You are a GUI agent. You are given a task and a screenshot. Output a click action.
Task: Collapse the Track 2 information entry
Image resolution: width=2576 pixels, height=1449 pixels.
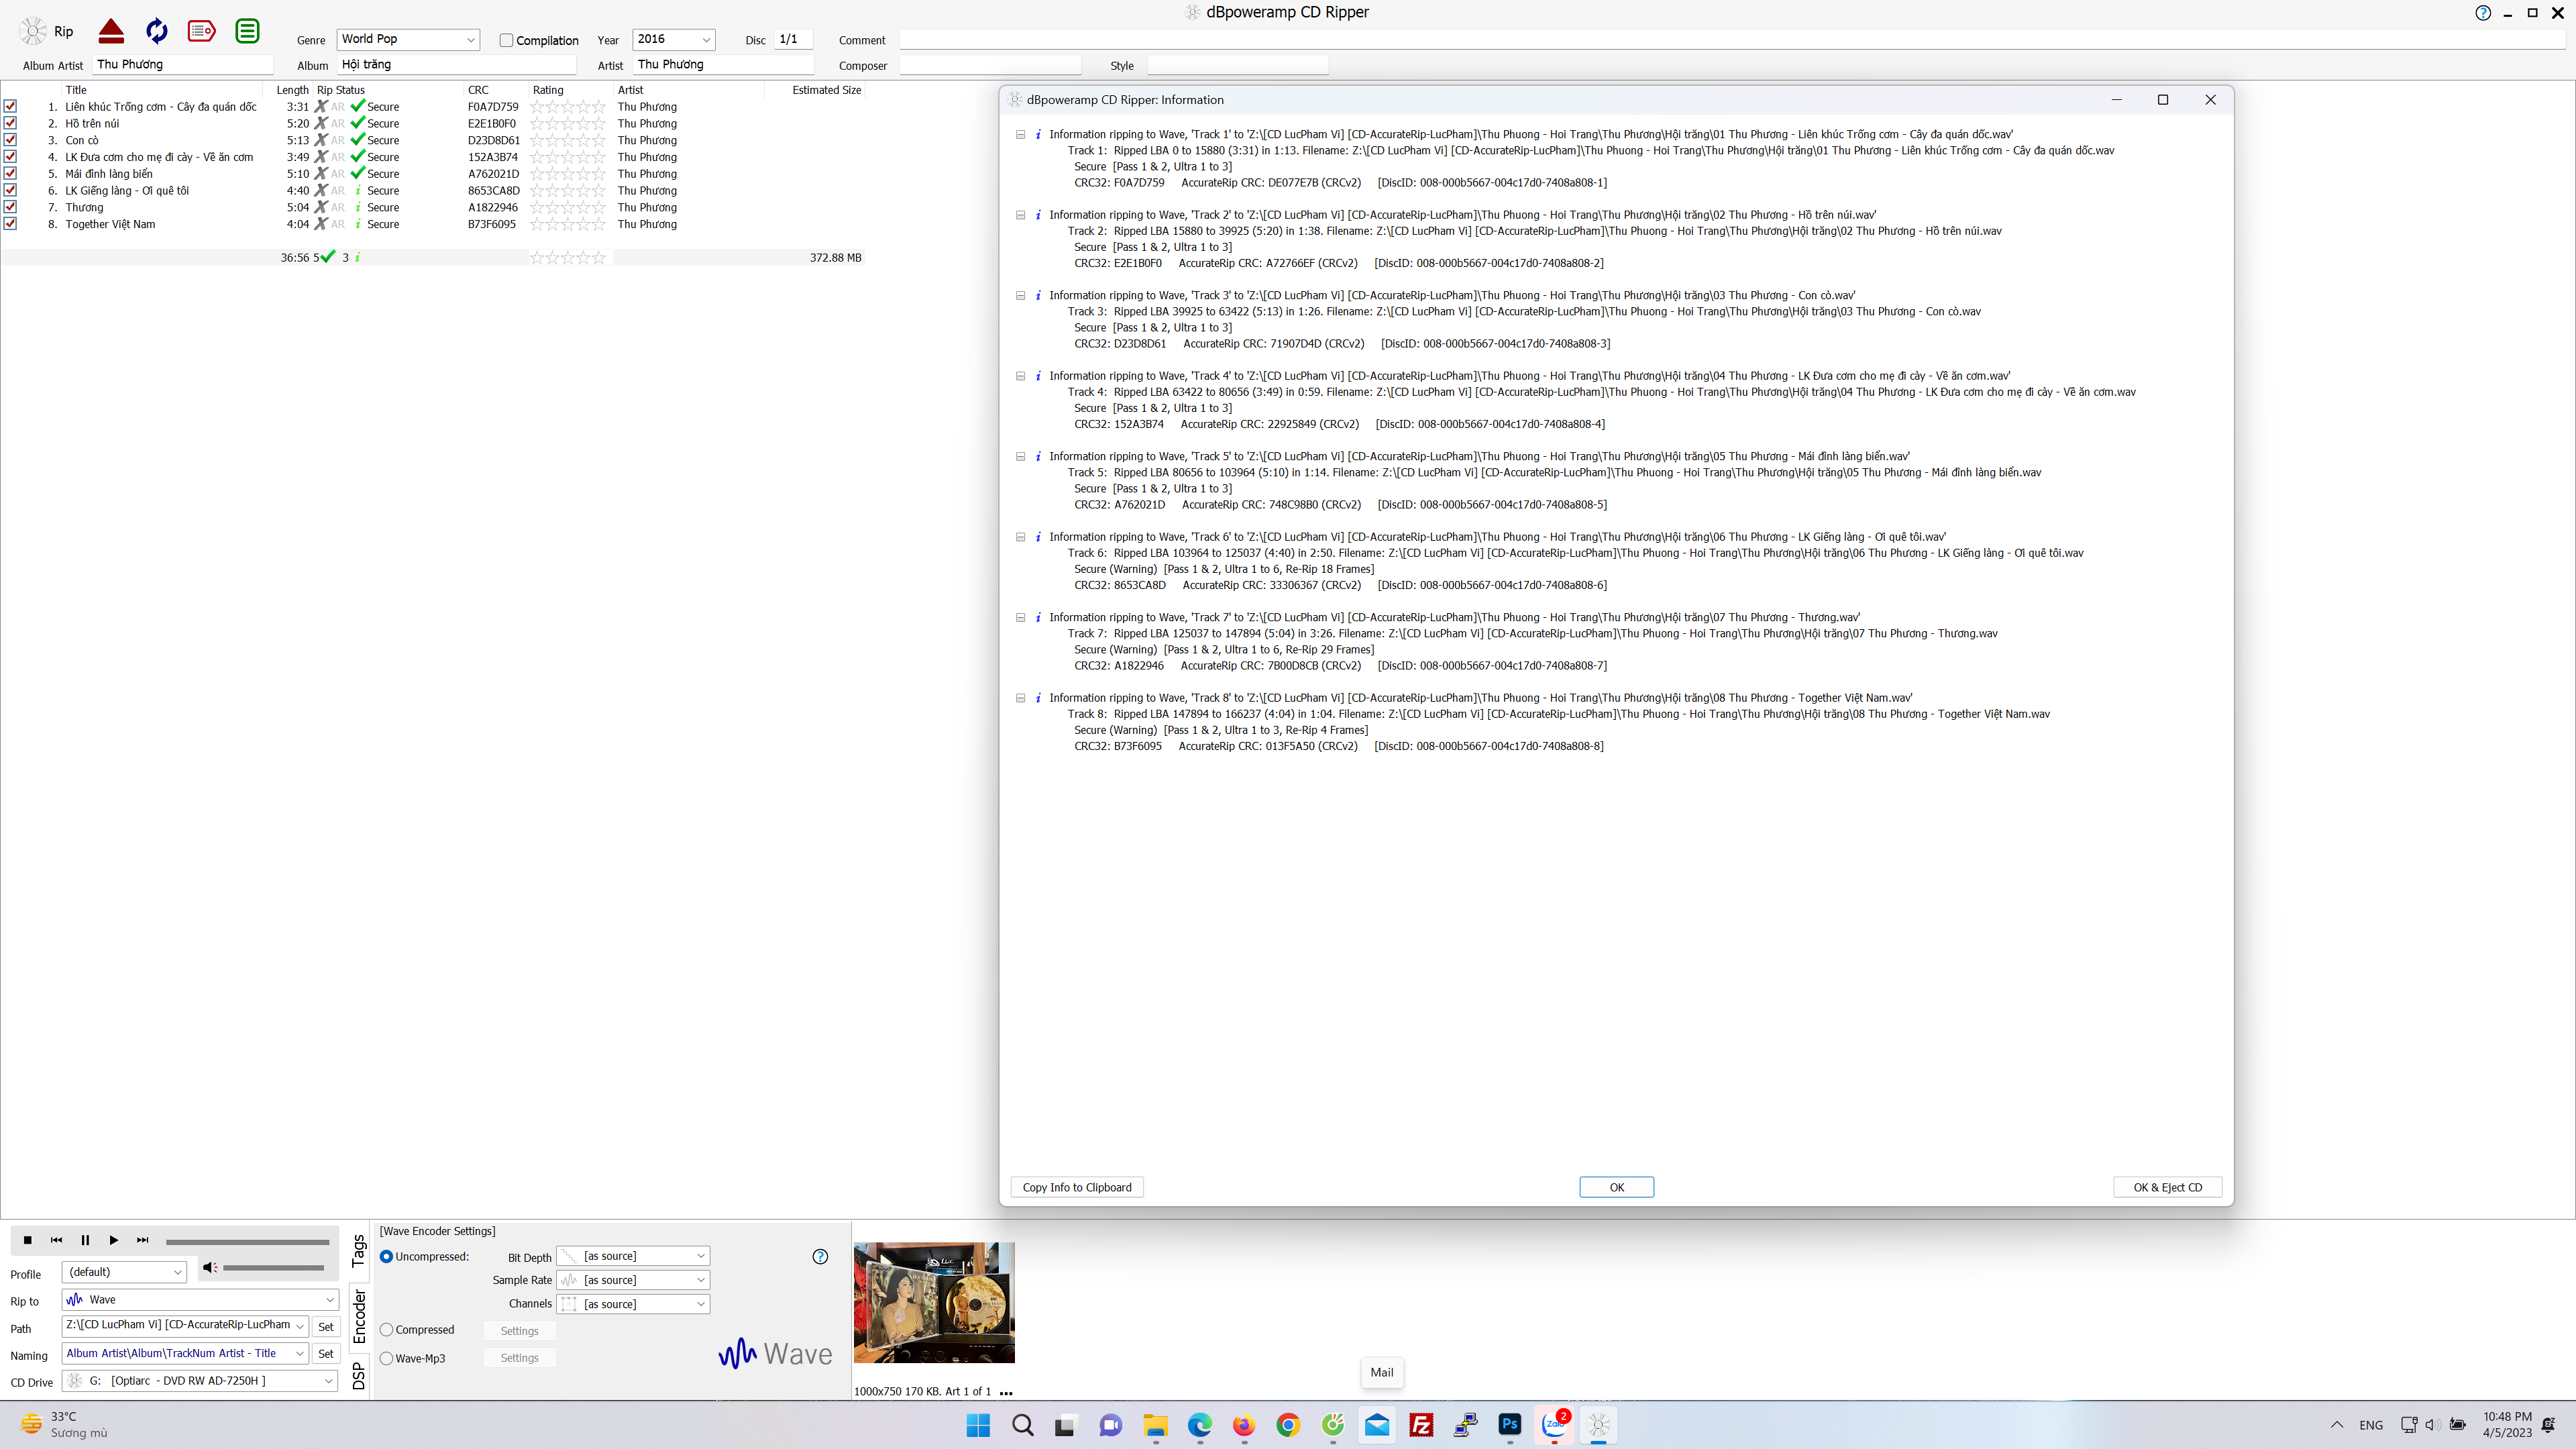[x=1020, y=215]
